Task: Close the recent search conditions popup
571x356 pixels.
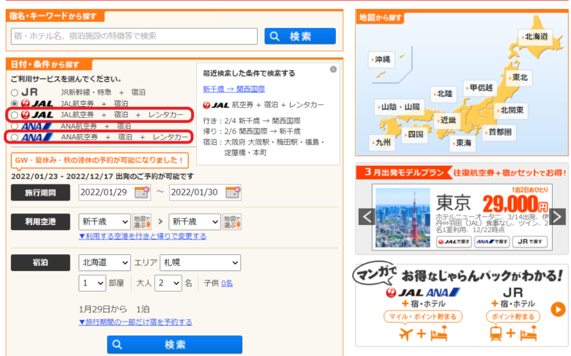Action: coord(333,70)
